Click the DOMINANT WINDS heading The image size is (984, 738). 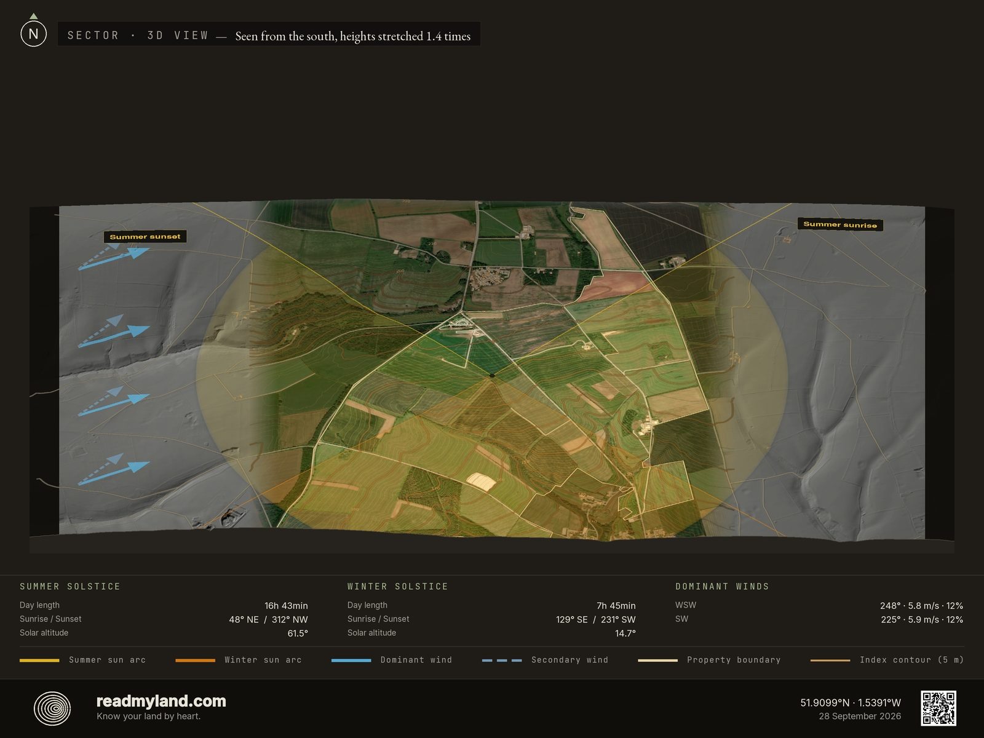[x=722, y=587]
